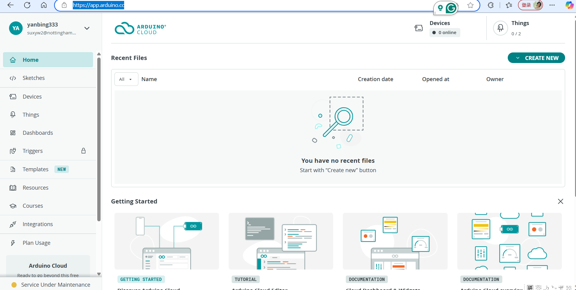Click the lock icon beside Triggers

83,151
